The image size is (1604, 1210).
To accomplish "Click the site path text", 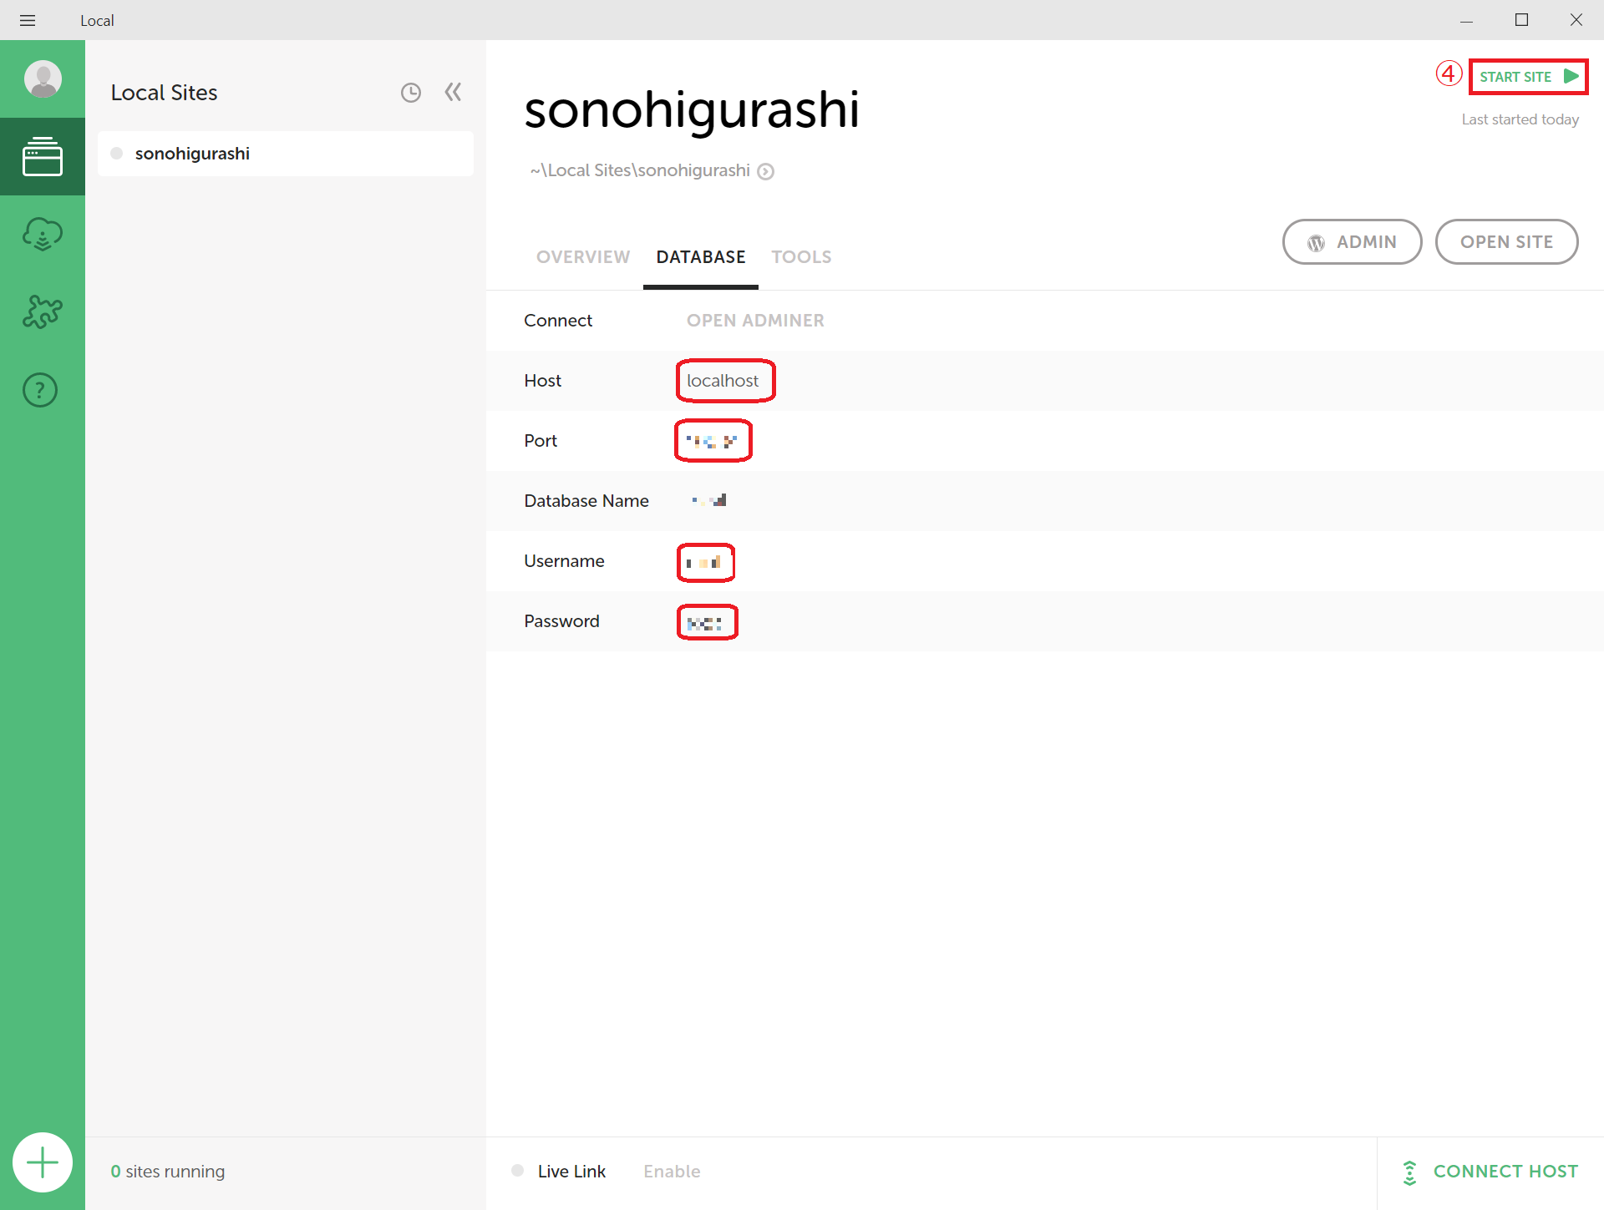I will pyautogui.click(x=640, y=170).
